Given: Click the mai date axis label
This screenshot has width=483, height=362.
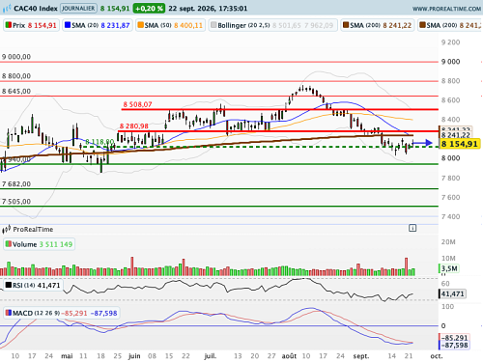Looking at the screenshot, I should (x=67, y=356).
